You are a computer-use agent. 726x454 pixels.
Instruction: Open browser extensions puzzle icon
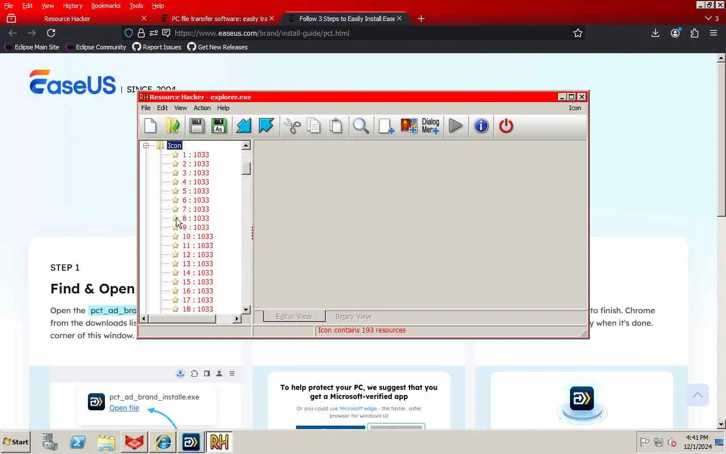pos(694,33)
